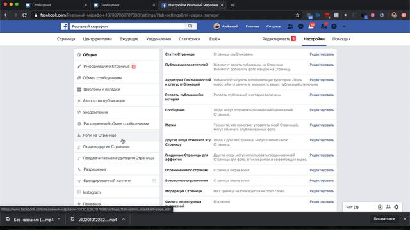Select Информация о Странице sidebar item

coord(117,66)
